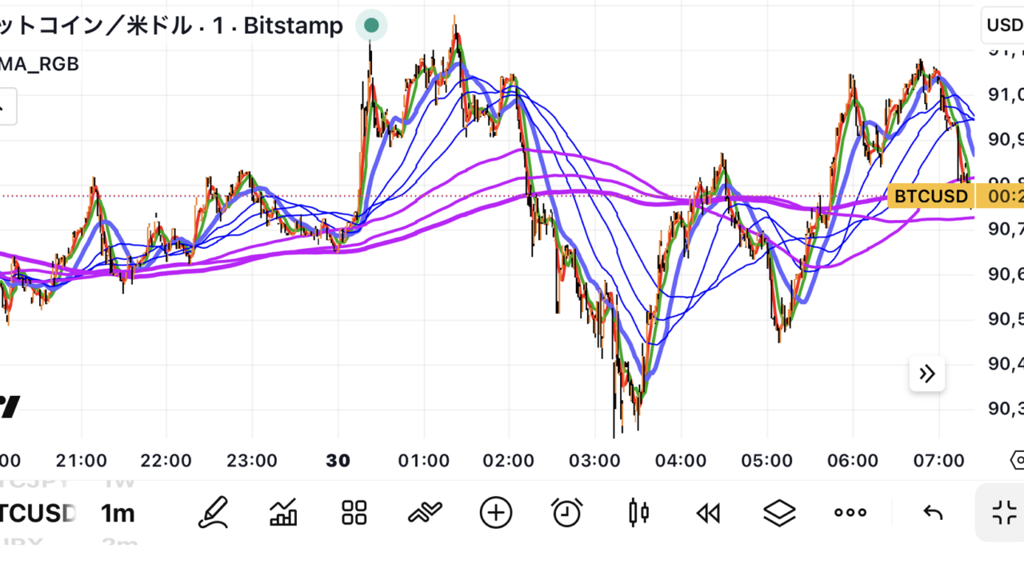1024x576 pixels.
Task: Open the layers object tree icon
Action: pyautogui.click(x=779, y=513)
